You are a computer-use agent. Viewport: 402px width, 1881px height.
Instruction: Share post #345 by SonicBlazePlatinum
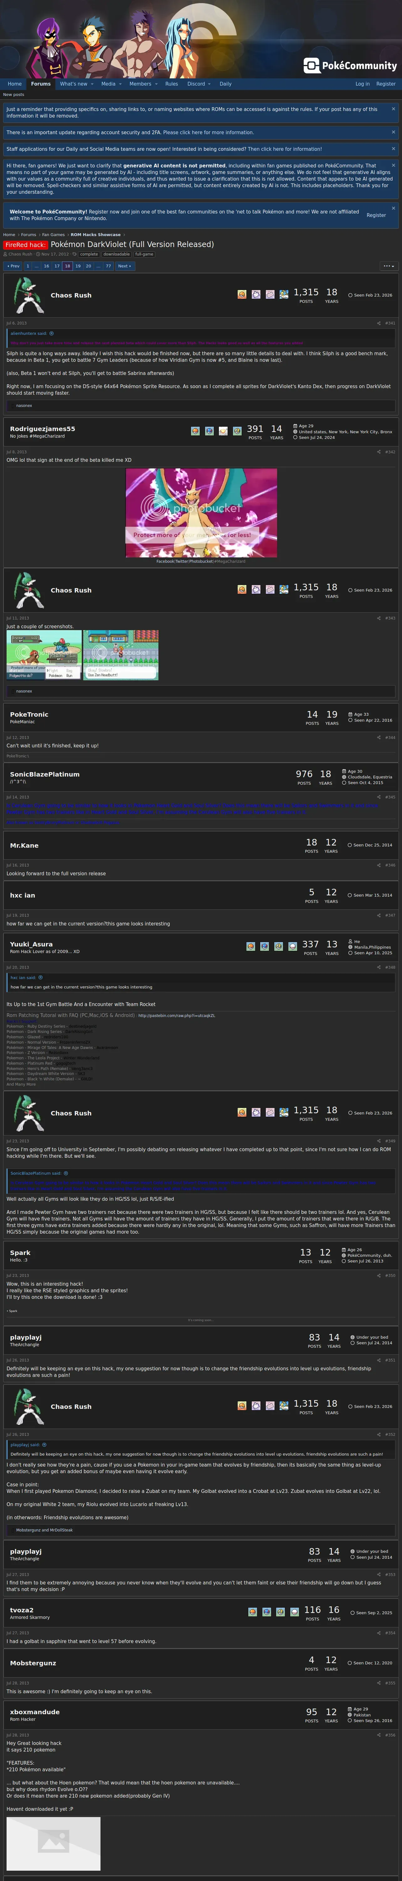(379, 797)
